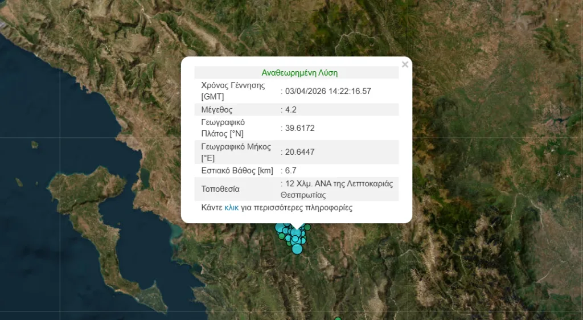The image size is (583, 320).
Task: Click the 'Μέγεθος' row label
Action: (217, 110)
